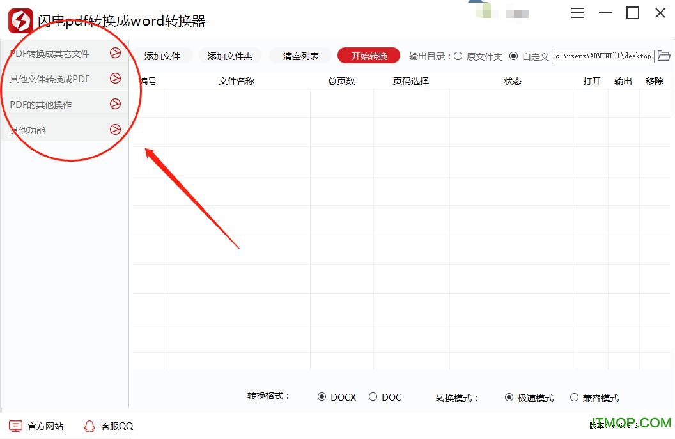Open the PDF转换成其它文件 menu section
The height and width of the screenshot is (439, 675).
pos(65,53)
